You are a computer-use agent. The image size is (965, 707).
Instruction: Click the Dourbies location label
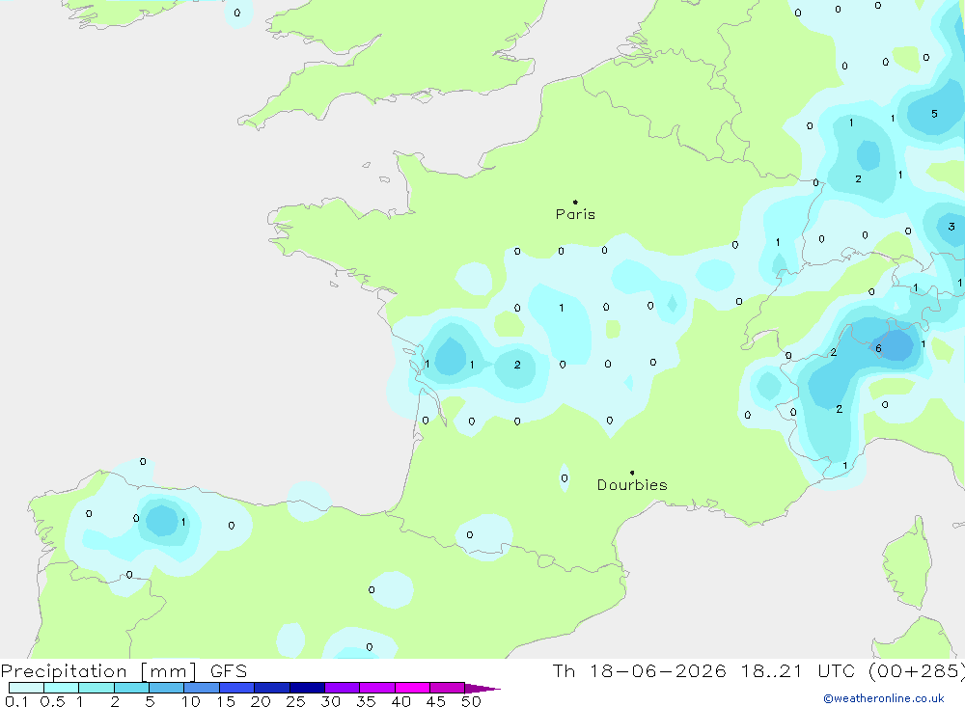pyautogui.click(x=632, y=485)
